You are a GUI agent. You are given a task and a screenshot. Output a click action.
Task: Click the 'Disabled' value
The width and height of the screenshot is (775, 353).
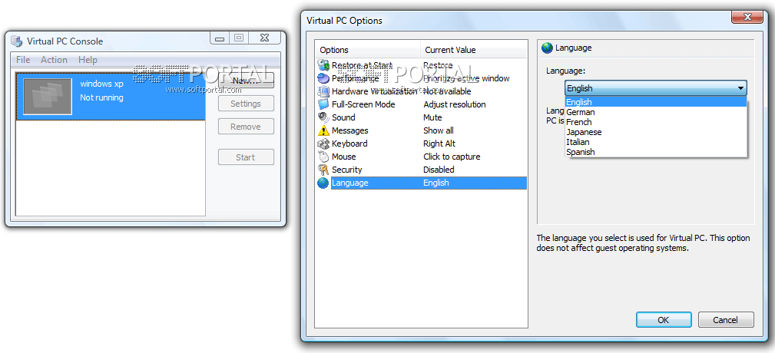coord(439,170)
